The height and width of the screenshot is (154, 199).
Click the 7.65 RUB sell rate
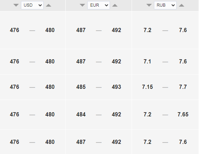(183, 115)
